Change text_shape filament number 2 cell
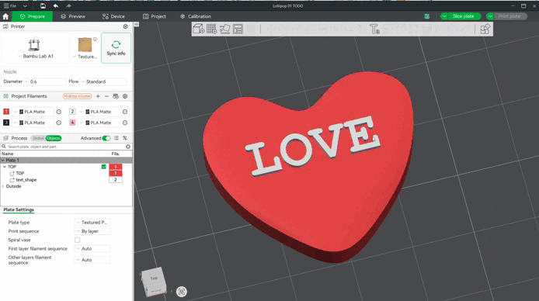 116,180
